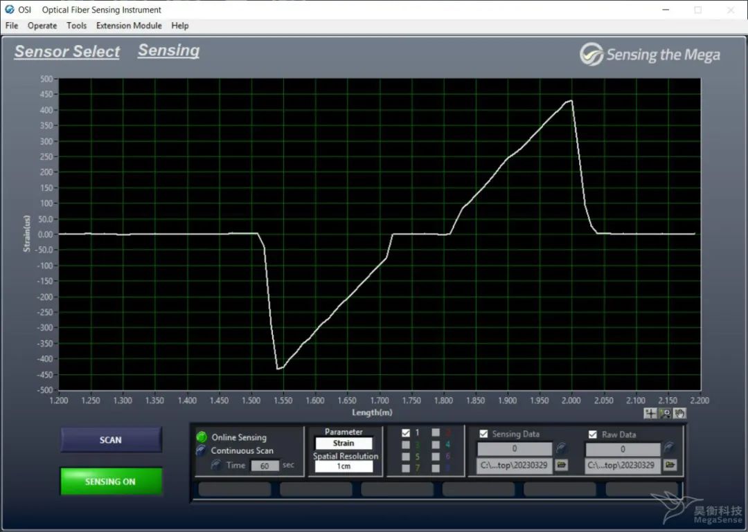
Task: Click the SCAN button
Action: click(111, 439)
